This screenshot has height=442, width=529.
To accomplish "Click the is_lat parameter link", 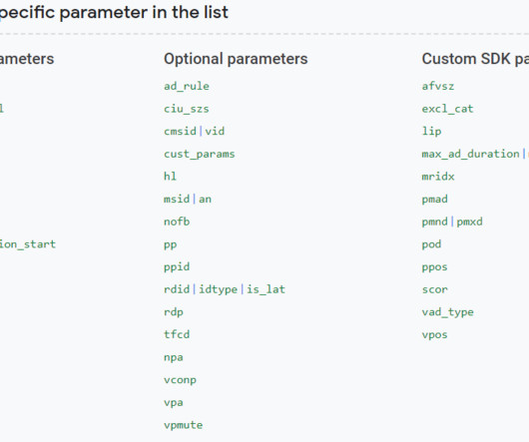I will click(x=265, y=289).
